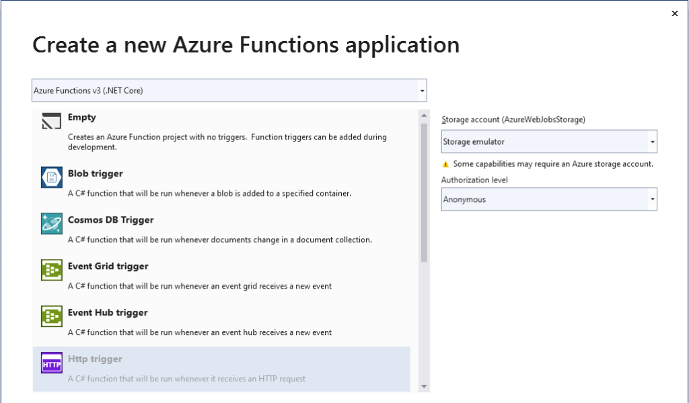Select the Empty project template title
This screenshot has width=689, height=403.
pos(82,117)
